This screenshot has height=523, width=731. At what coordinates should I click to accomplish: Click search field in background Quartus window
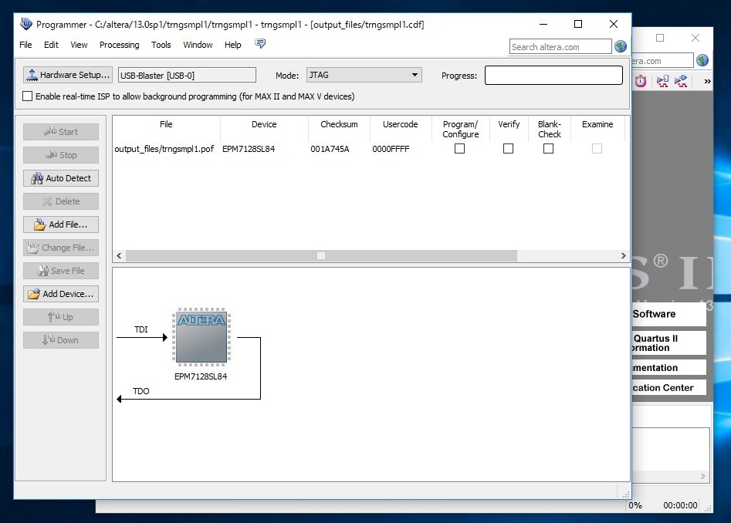(x=662, y=60)
